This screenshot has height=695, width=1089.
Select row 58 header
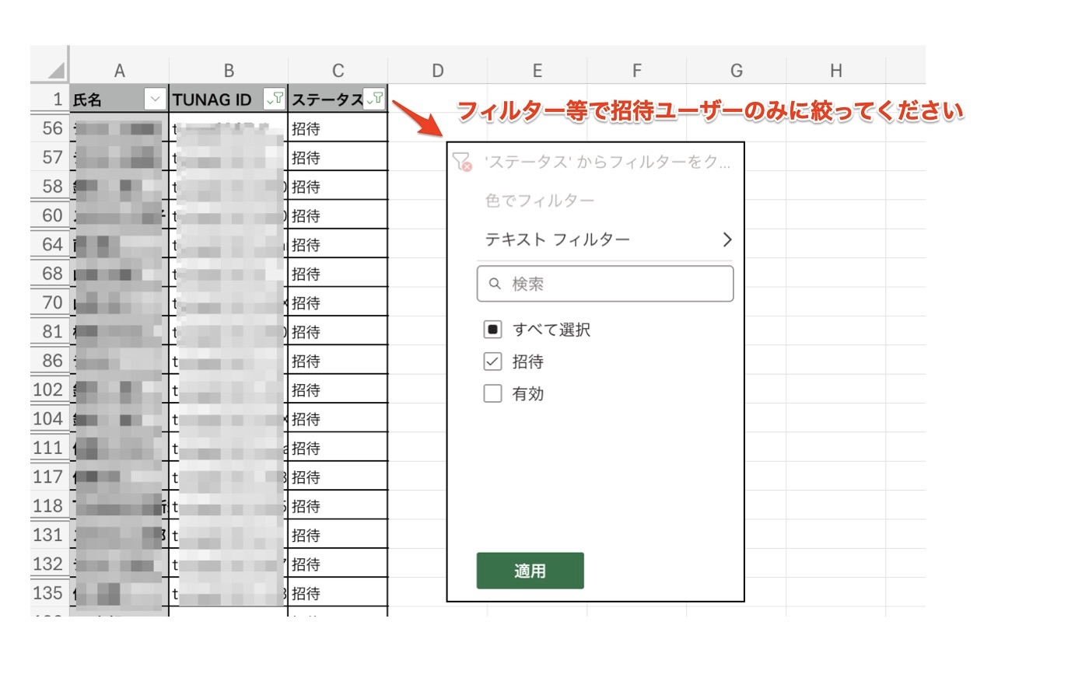click(50, 187)
